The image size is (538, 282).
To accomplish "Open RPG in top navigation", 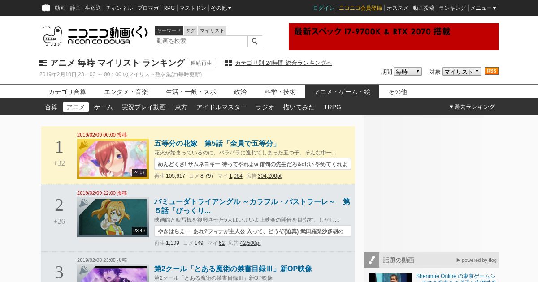I will (x=169, y=8).
